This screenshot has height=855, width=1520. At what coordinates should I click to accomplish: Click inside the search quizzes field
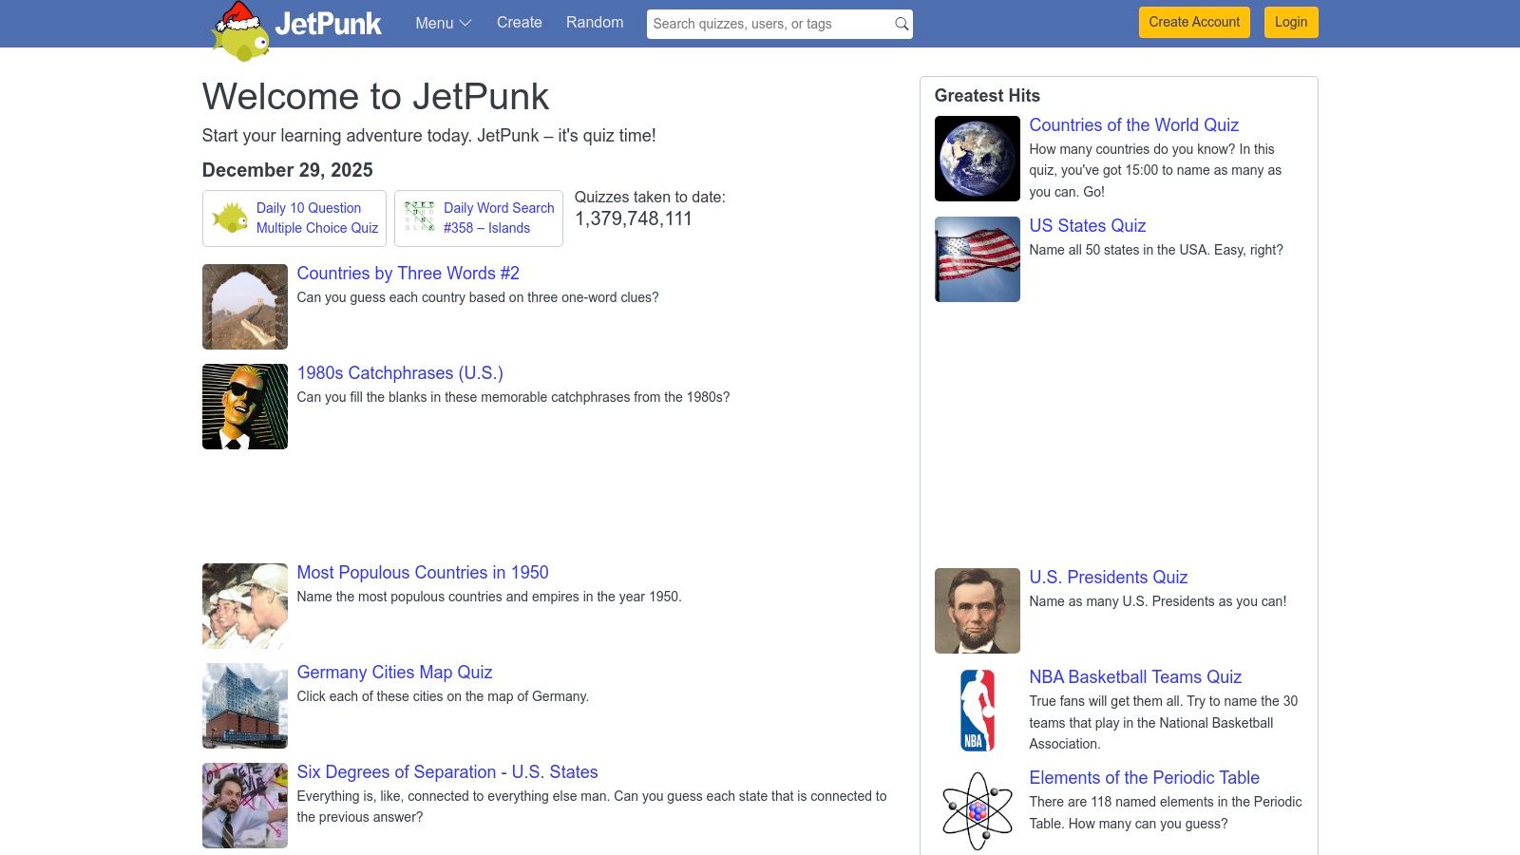[760, 24]
